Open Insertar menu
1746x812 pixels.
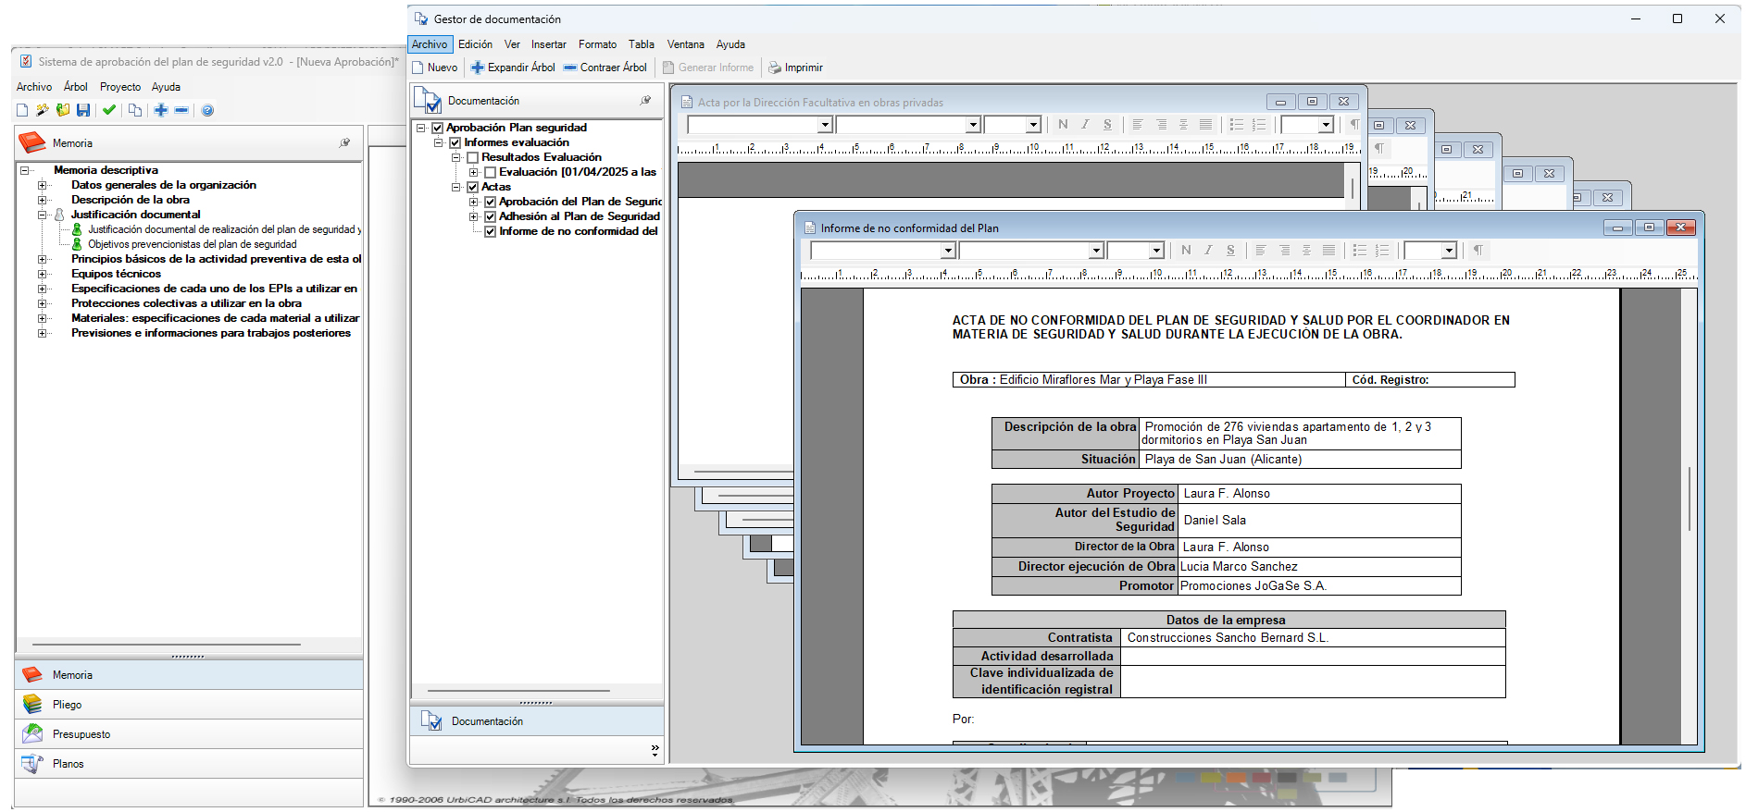tap(548, 44)
